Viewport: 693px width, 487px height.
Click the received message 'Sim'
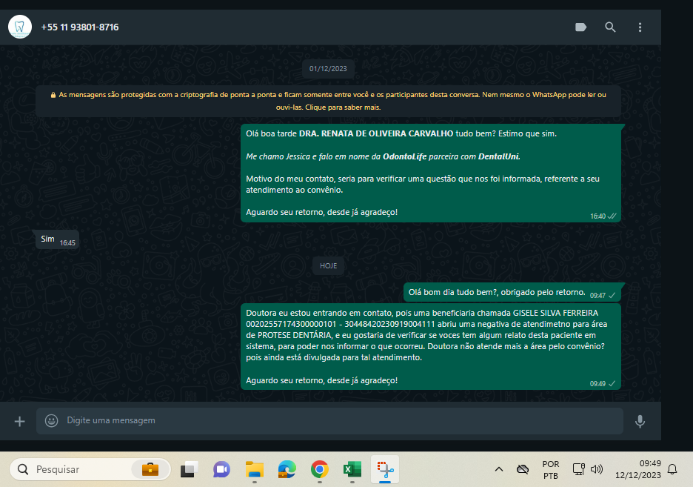click(x=58, y=239)
